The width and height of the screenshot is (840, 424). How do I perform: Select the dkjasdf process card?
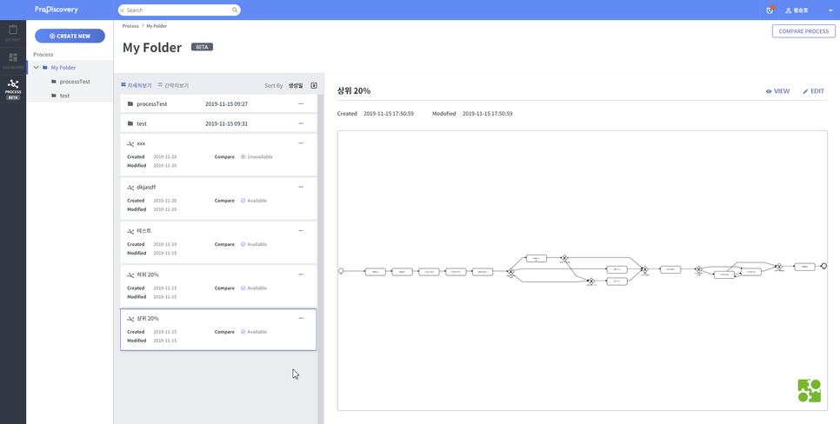(x=218, y=199)
